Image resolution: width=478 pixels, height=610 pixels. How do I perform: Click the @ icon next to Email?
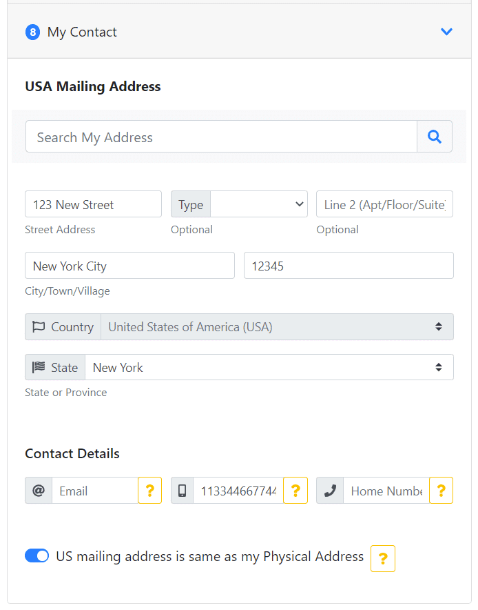38,490
